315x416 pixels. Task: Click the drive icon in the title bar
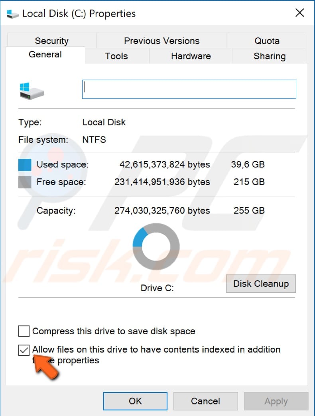12,14
